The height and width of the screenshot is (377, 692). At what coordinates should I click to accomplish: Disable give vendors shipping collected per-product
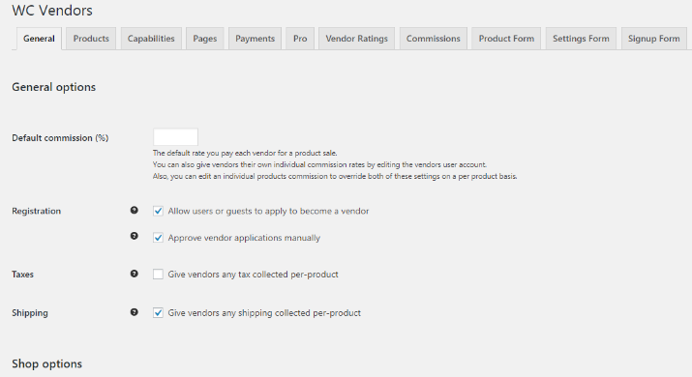coord(158,313)
